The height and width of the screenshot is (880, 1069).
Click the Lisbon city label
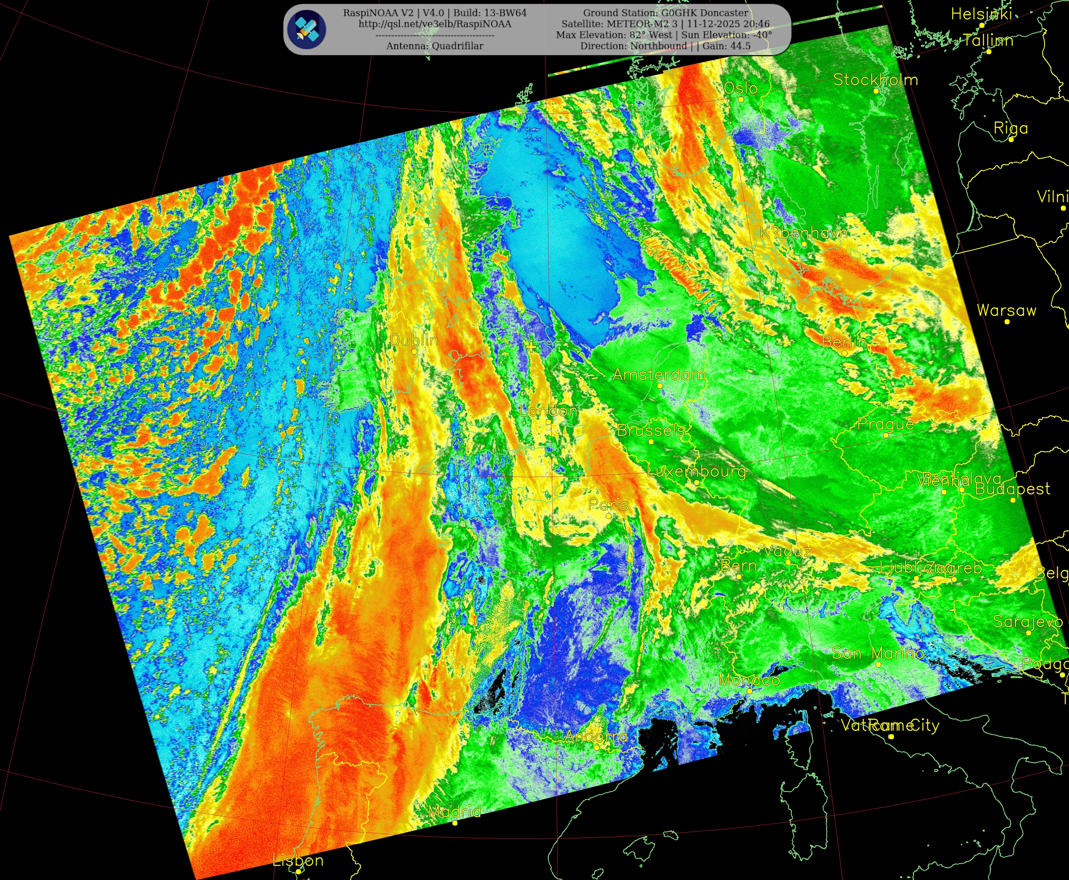coord(298,860)
